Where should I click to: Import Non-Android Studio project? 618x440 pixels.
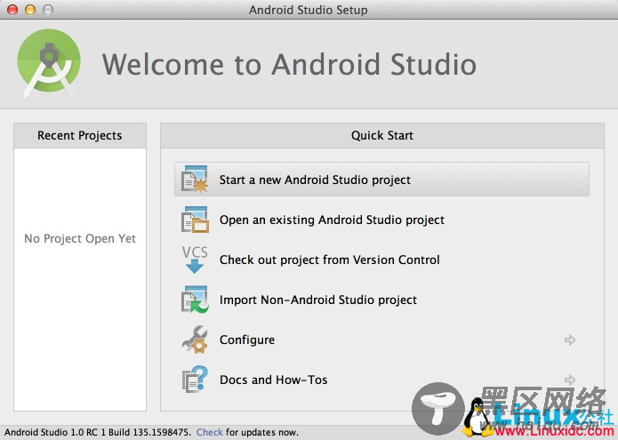tap(381, 300)
